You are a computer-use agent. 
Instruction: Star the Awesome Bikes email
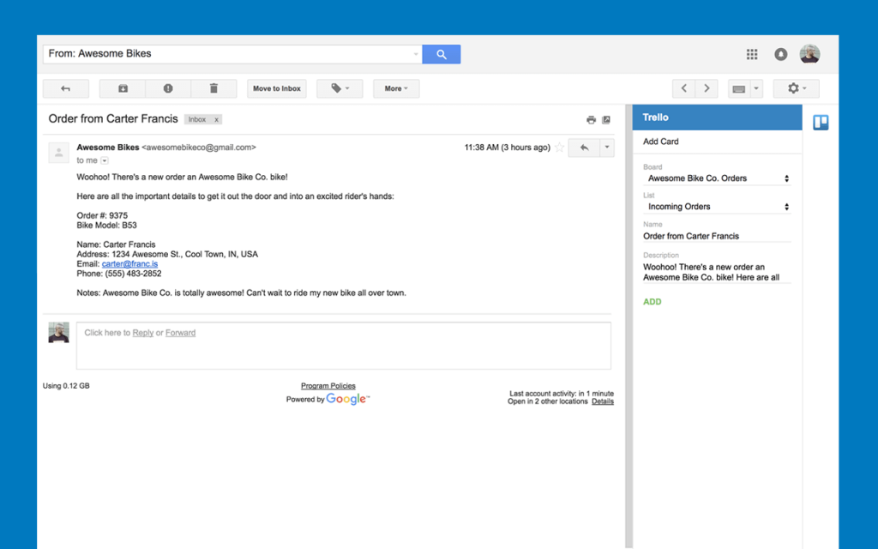pos(559,147)
